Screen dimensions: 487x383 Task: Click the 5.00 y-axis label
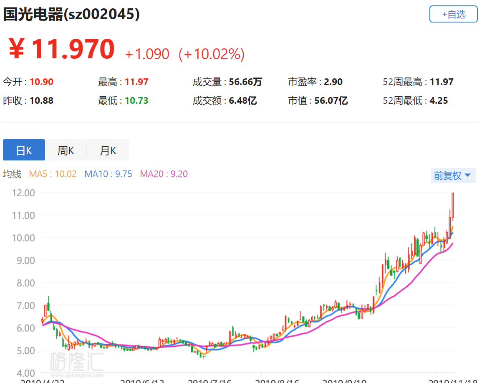coord(25,350)
